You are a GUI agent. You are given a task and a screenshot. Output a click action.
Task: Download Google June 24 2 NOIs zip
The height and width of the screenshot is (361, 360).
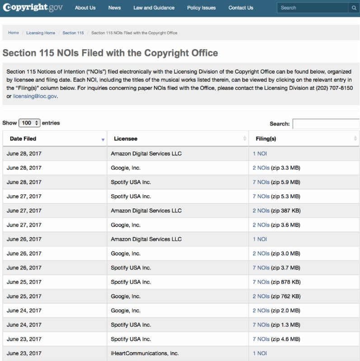tap(261, 310)
